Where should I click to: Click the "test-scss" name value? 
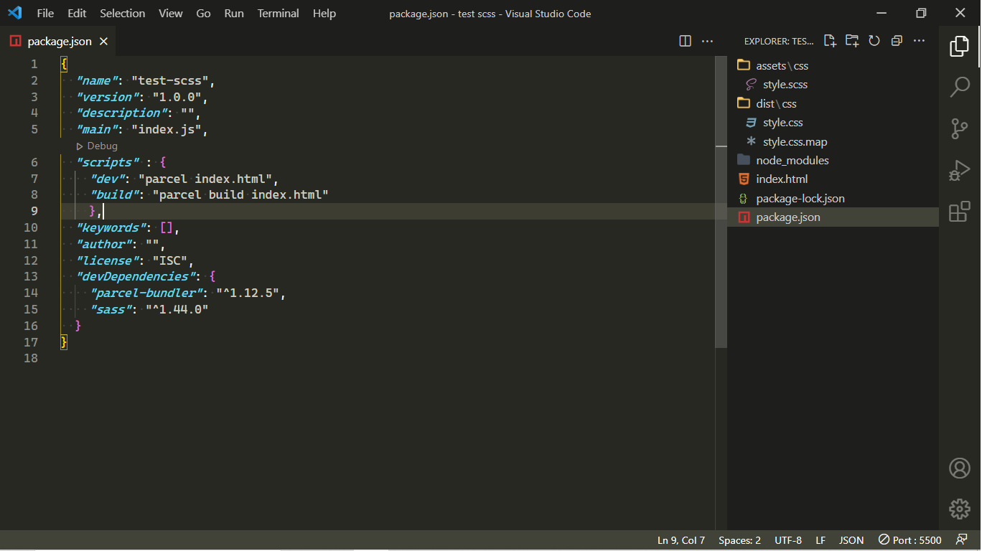(169, 81)
